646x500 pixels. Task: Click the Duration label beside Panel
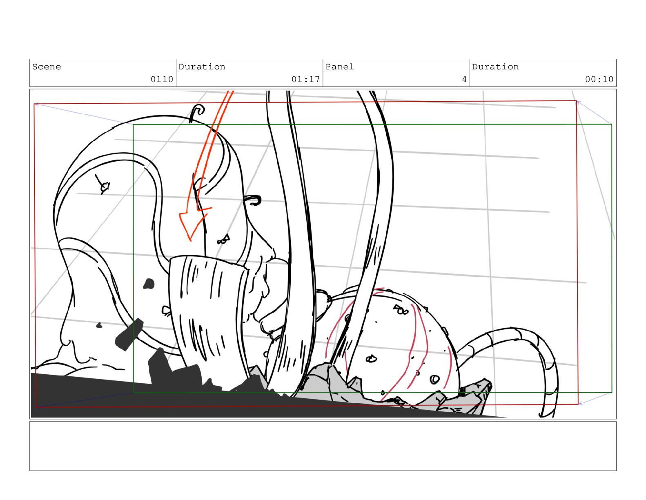click(x=495, y=67)
